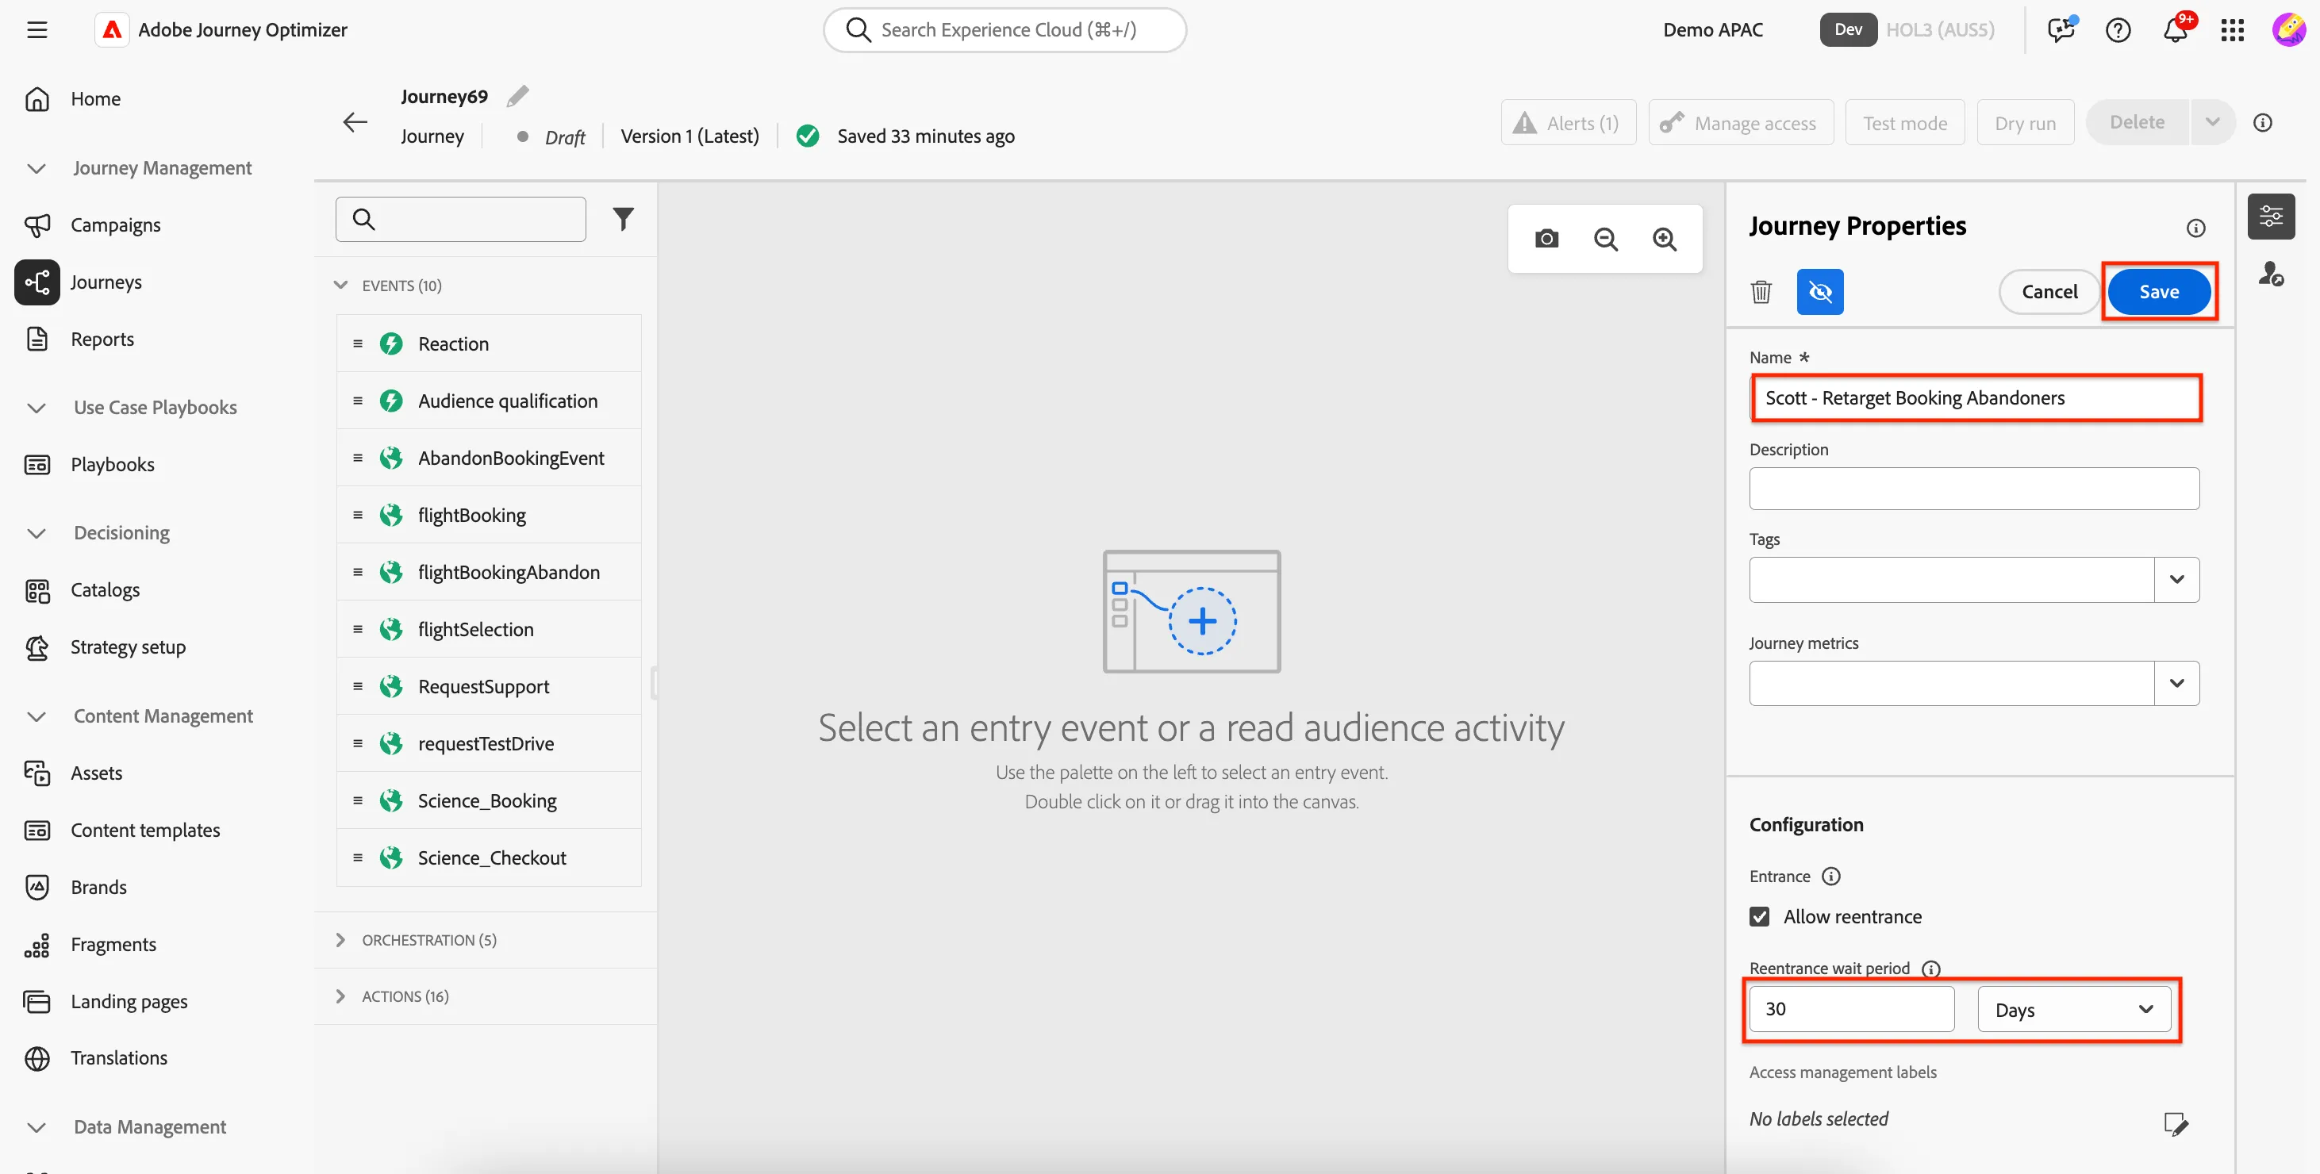Open the feedback chat icon
The height and width of the screenshot is (1174, 2320).
tap(2061, 31)
